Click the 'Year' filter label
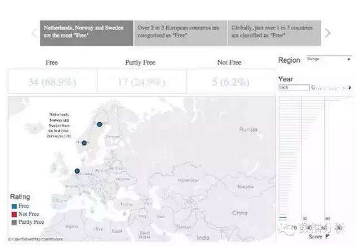 coord(285,79)
